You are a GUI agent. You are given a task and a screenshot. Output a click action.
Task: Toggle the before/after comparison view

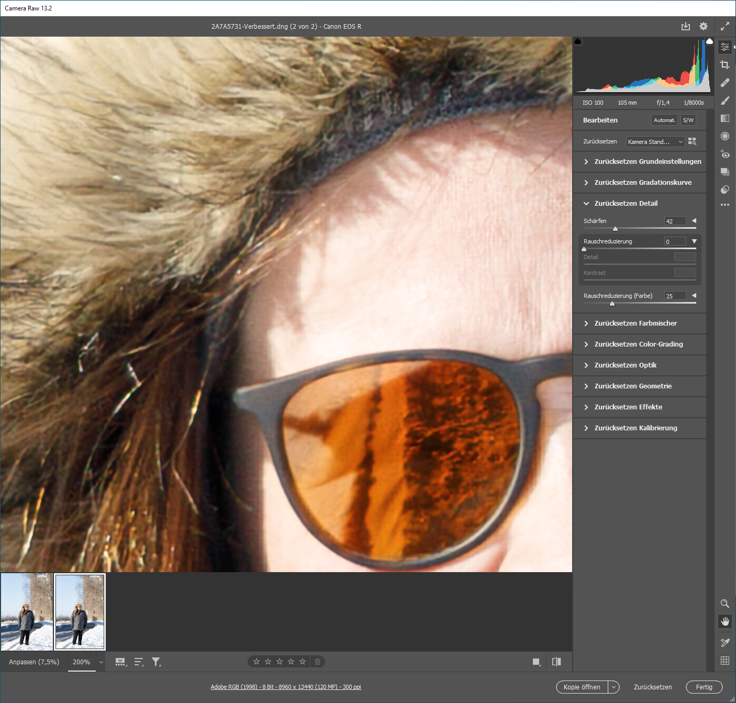pos(556,662)
